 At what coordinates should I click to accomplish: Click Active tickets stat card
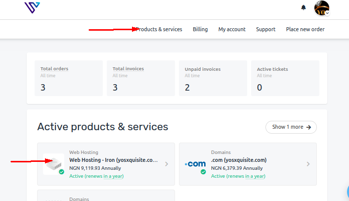[285, 78]
